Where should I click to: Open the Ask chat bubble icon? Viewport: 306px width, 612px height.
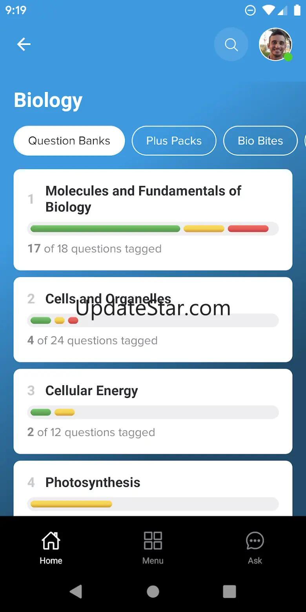click(x=255, y=548)
